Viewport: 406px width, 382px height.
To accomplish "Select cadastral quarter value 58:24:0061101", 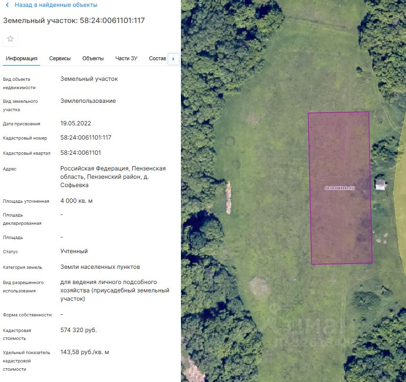I will (80, 153).
